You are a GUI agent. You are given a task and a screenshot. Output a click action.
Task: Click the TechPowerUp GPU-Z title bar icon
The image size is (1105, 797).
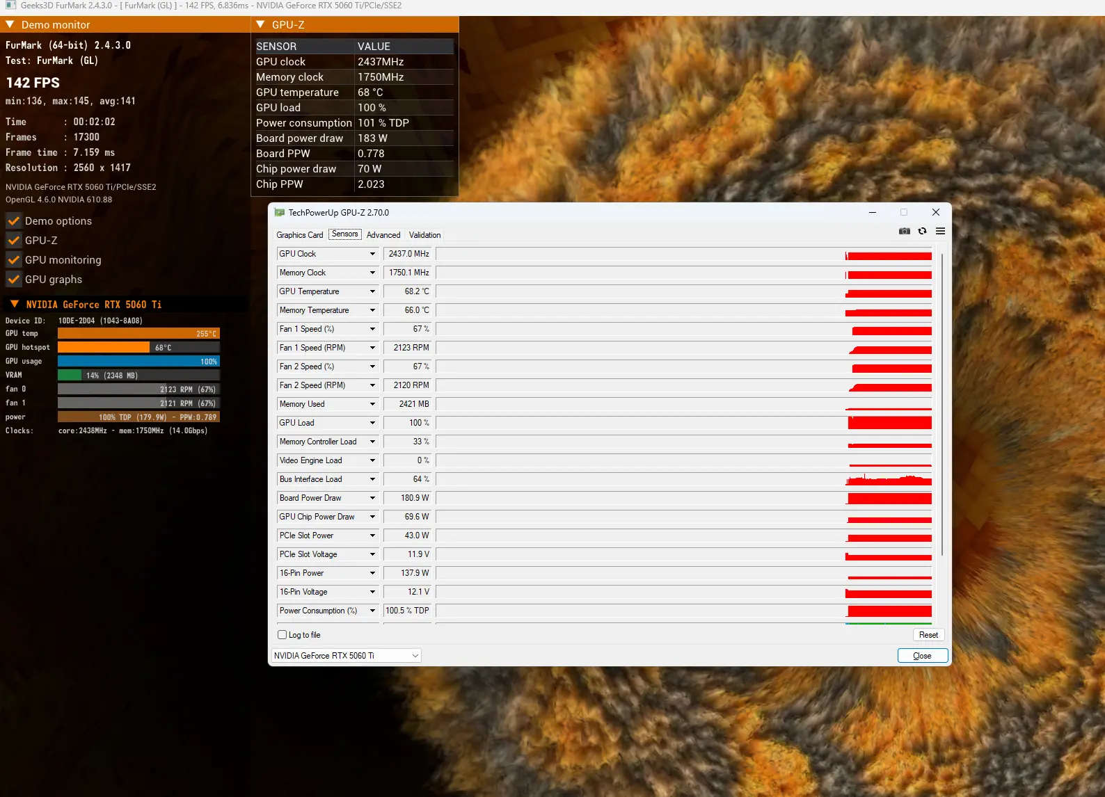(x=280, y=213)
